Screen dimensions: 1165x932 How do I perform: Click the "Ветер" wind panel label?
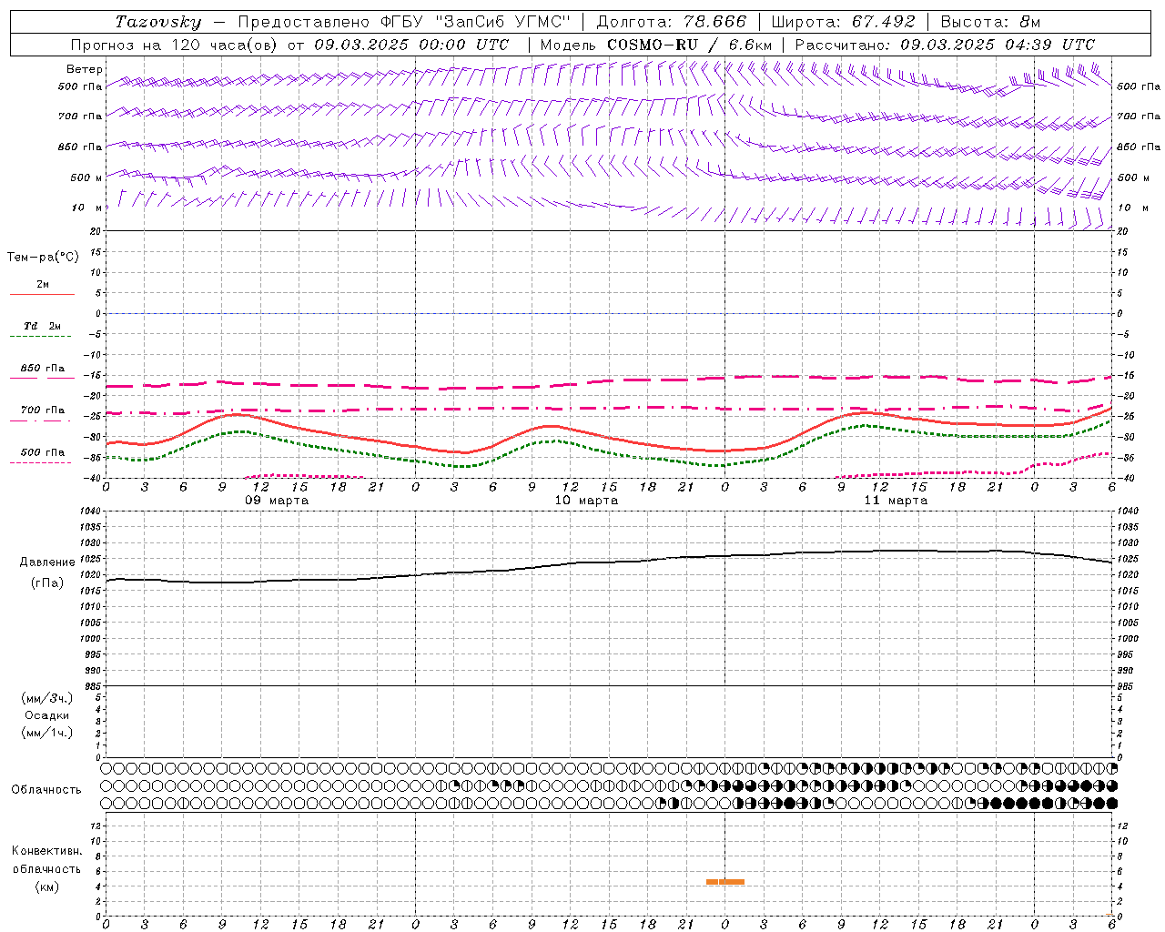coord(85,69)
